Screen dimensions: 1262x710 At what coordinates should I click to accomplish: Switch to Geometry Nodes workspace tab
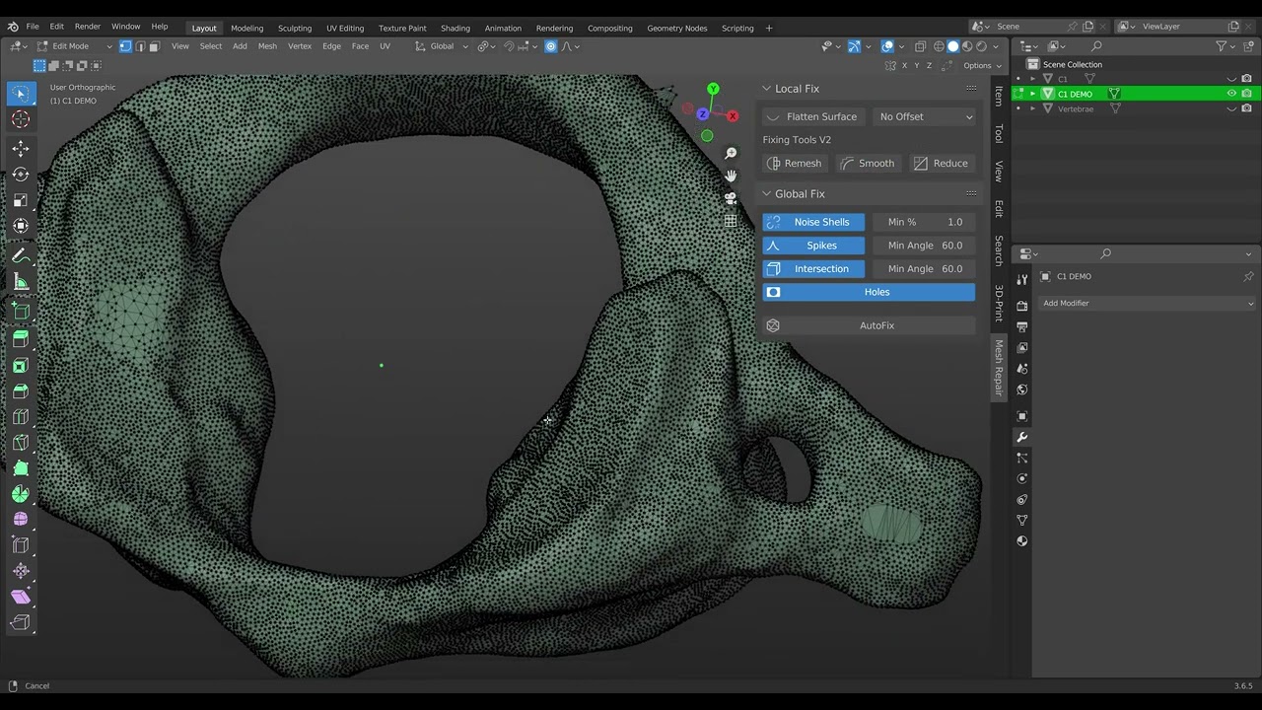677,28
